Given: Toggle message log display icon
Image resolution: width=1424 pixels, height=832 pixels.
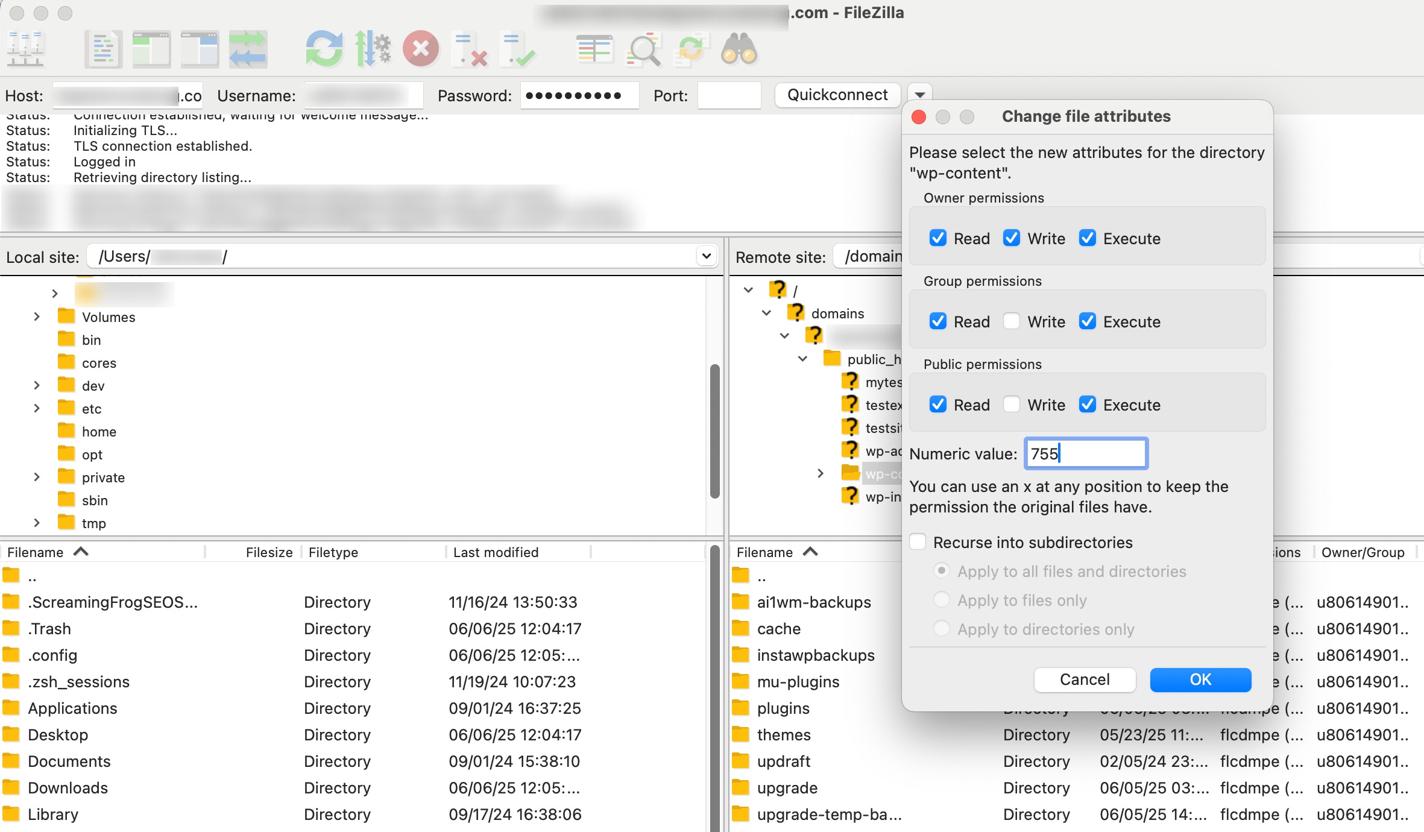Looking at the screenshot, I should (x=103, y=49).
